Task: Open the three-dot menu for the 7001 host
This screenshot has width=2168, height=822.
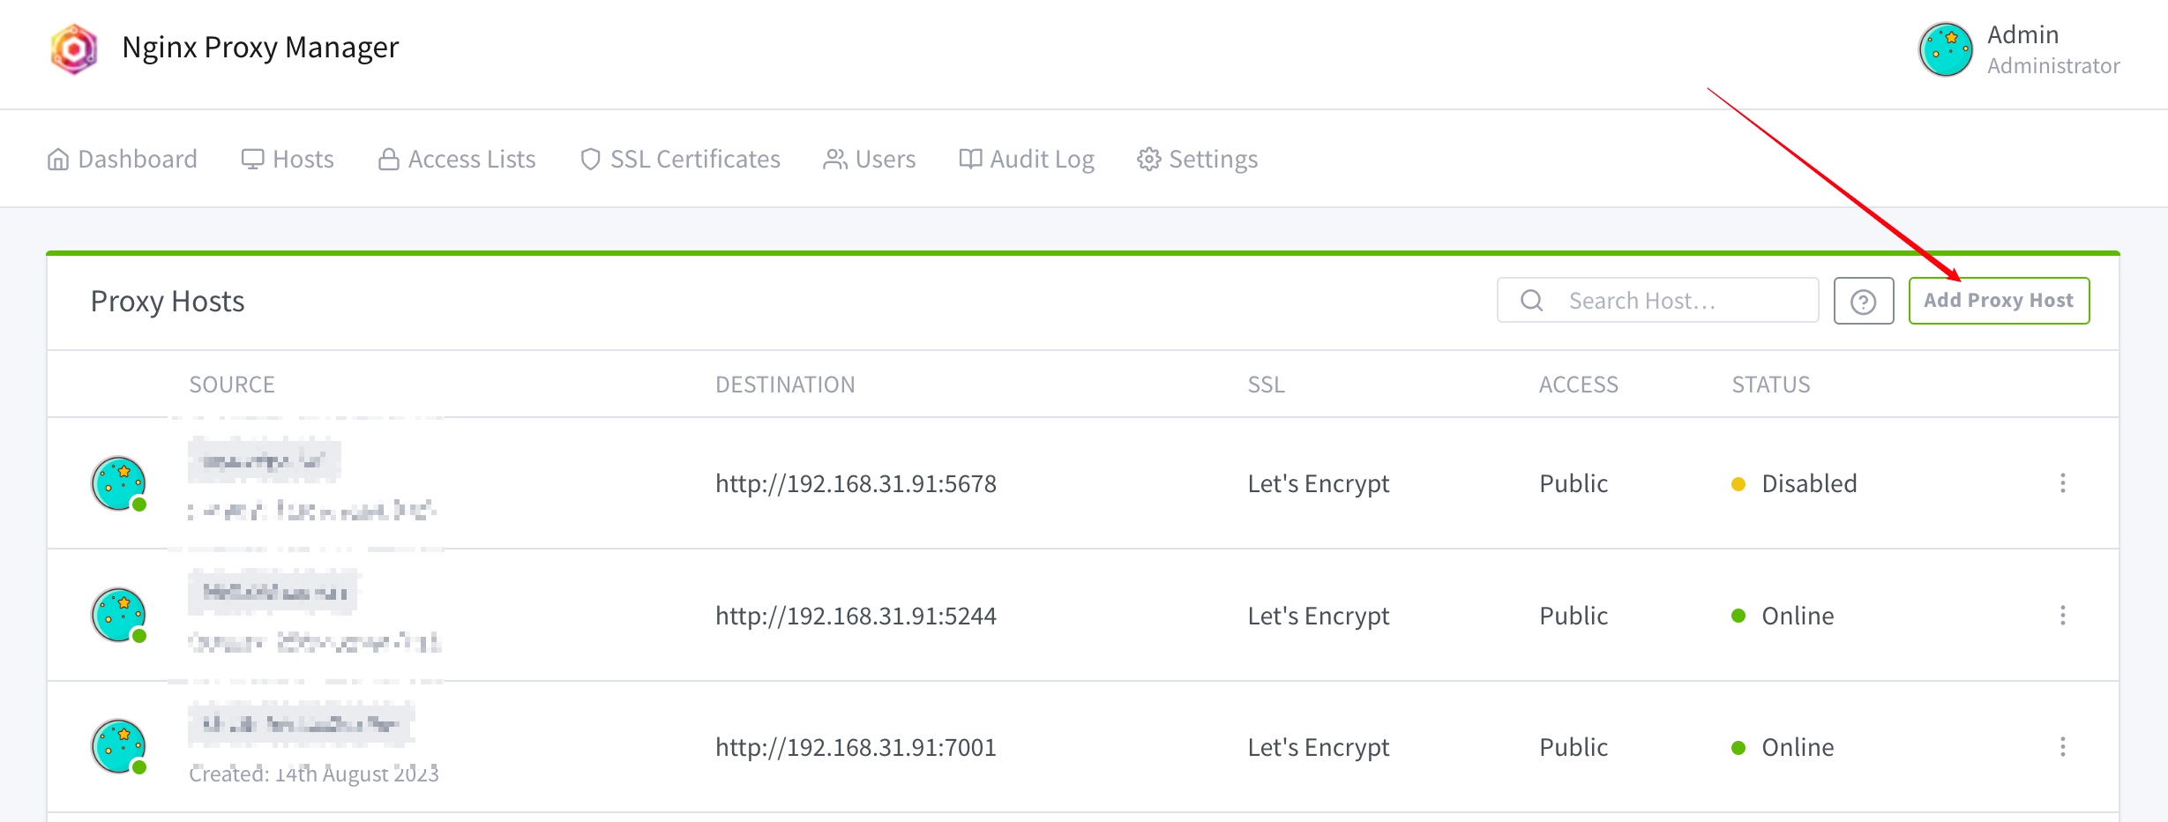Action: (x=2062, y=747)
